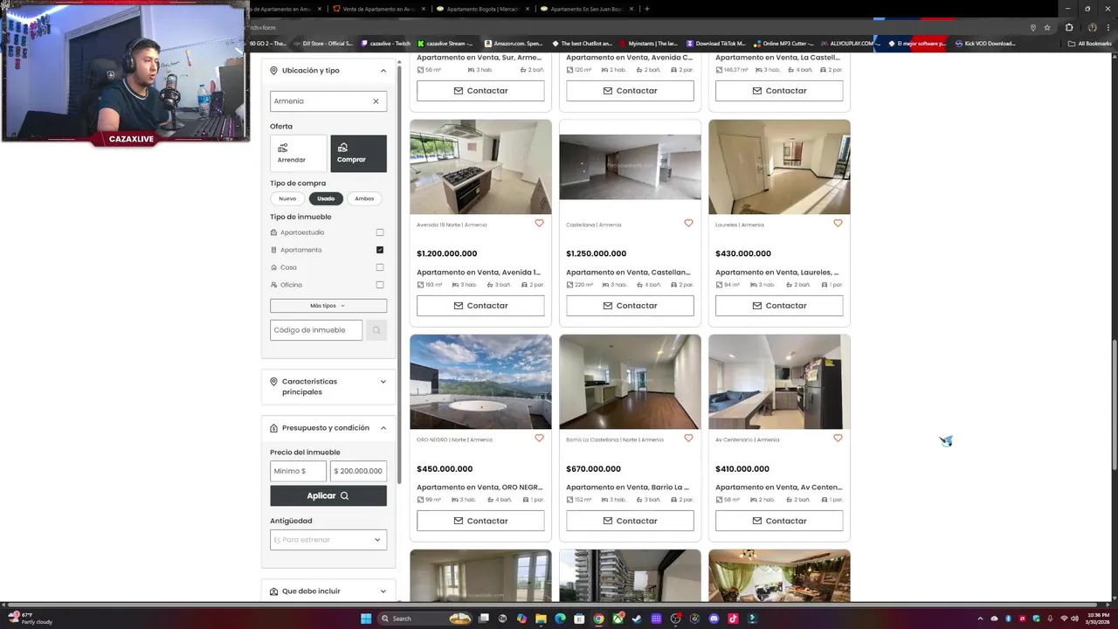
Task: Show hidden system tray icons
Action: 980,619
